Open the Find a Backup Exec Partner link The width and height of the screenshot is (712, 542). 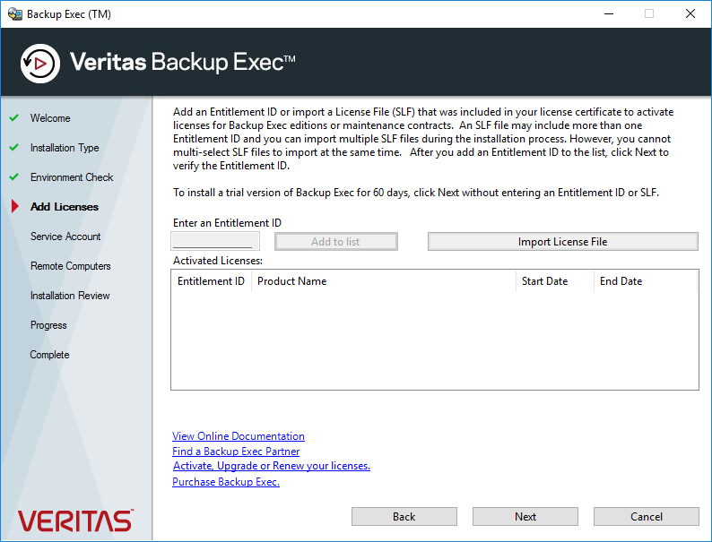(236, 452)
